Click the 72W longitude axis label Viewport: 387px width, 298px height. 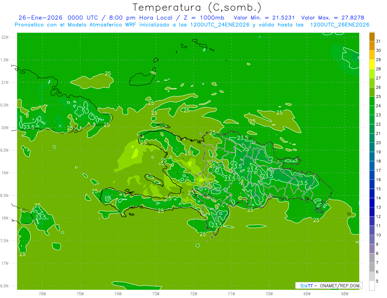click(193, 293)
